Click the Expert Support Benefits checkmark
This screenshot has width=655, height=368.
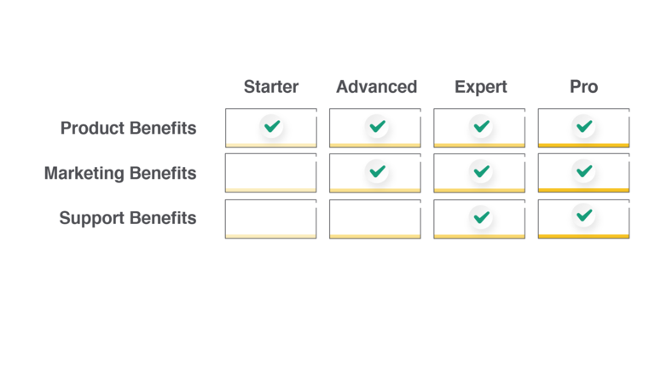coord(481,217)
